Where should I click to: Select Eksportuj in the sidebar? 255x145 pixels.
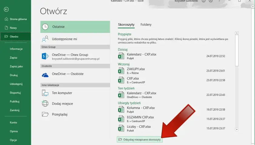click(15, 92)
